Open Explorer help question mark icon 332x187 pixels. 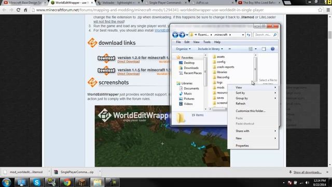(x=272, y=49)
